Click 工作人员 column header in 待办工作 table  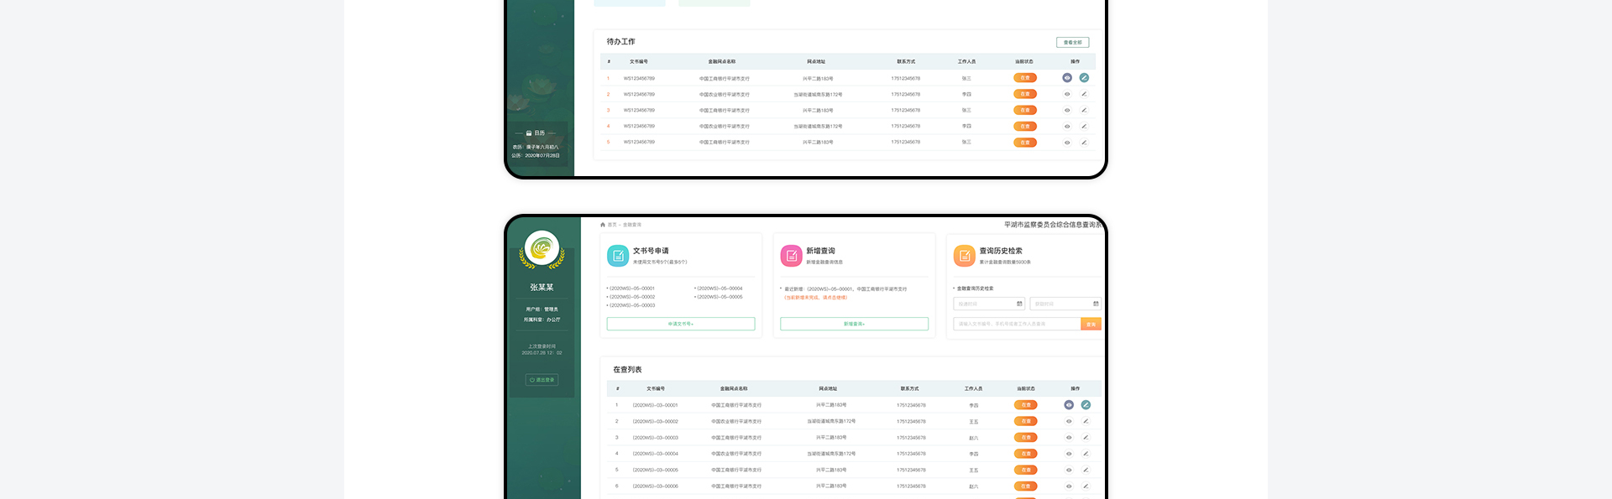click(966, 62)
